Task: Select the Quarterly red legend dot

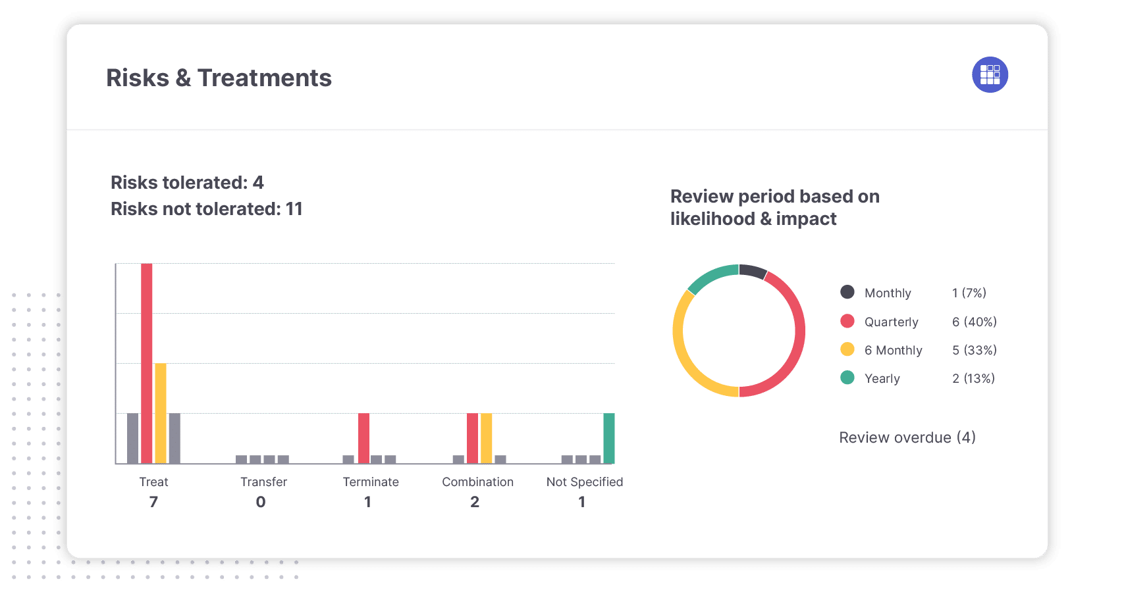Action: [x=847, y=321]
